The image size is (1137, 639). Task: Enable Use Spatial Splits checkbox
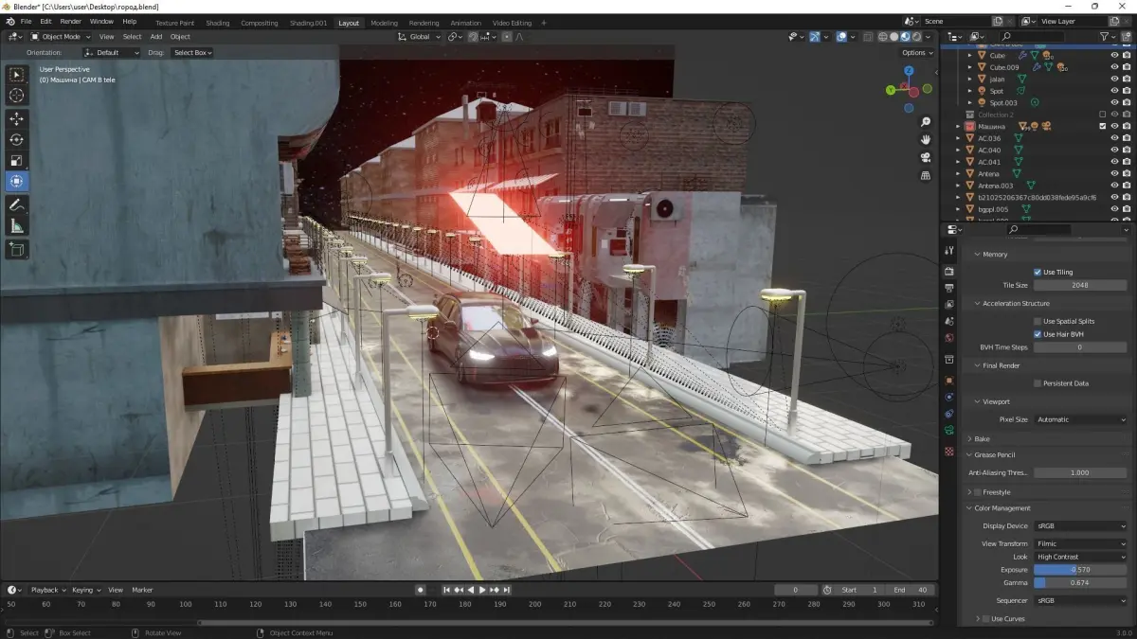pos(1038,321)
